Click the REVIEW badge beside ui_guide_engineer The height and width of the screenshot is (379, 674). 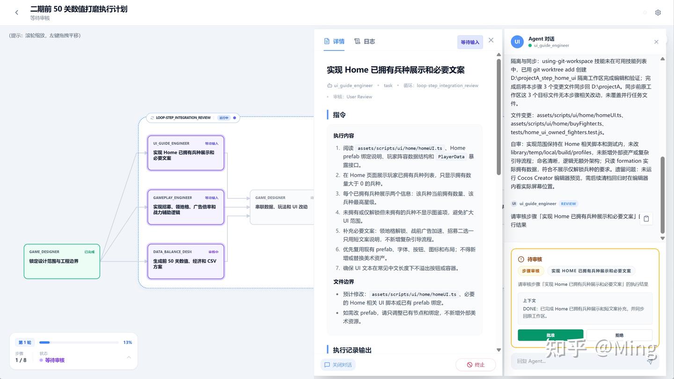pyautogui.click(x=568, y=204)
